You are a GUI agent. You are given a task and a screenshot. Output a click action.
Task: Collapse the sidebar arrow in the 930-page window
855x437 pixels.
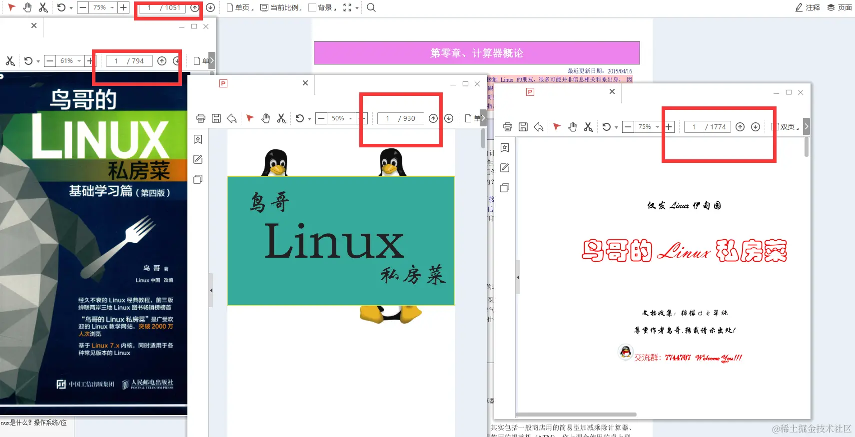[x=211, y=290]
